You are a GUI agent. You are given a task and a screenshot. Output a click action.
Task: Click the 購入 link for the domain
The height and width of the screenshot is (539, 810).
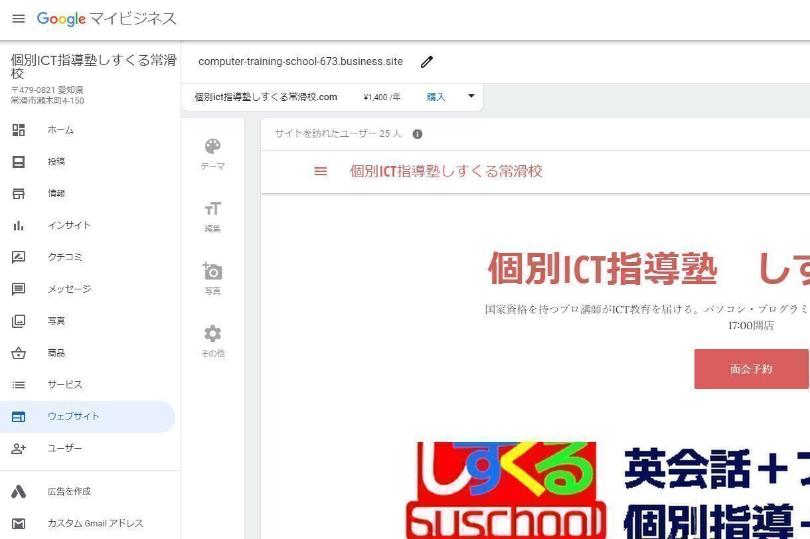tap(436, 97)
